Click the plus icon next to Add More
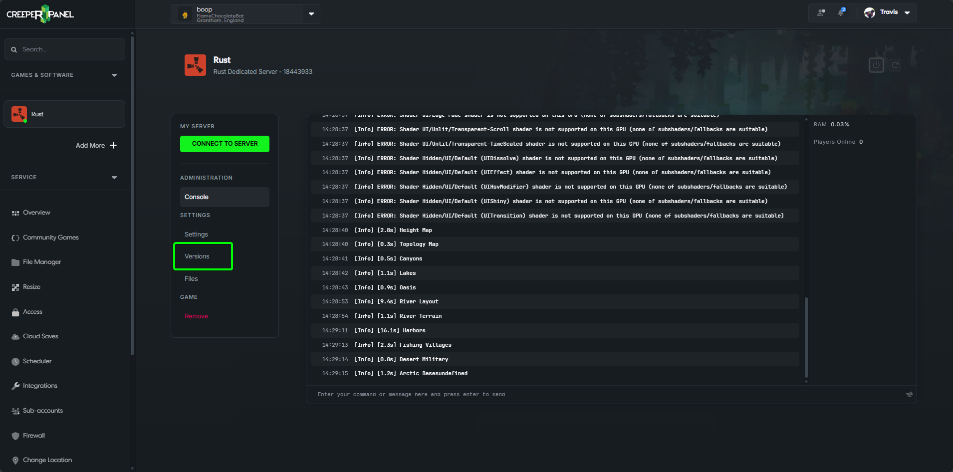The height and width of the screenshot is (472, 953). tap(113, 145)
